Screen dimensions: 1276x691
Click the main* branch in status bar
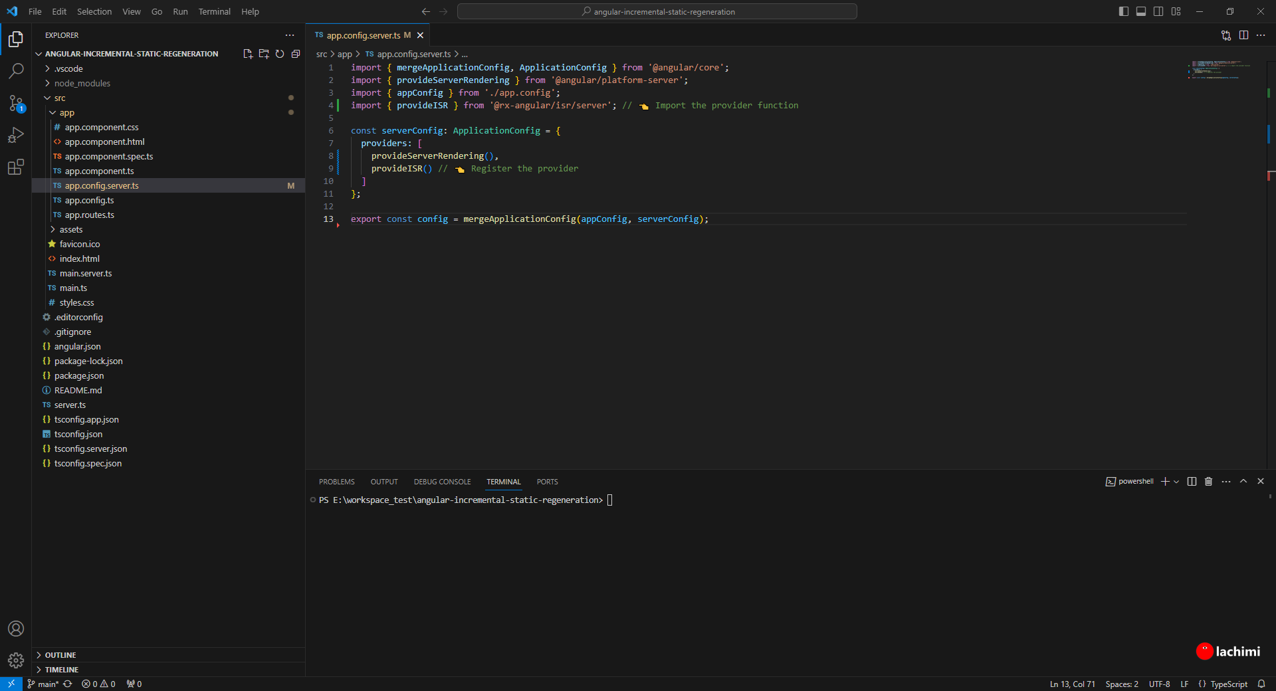pyautogui.click(x=44, y=684)
